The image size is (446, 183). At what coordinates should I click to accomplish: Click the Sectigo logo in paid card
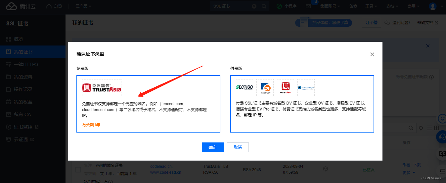(245, 87)
